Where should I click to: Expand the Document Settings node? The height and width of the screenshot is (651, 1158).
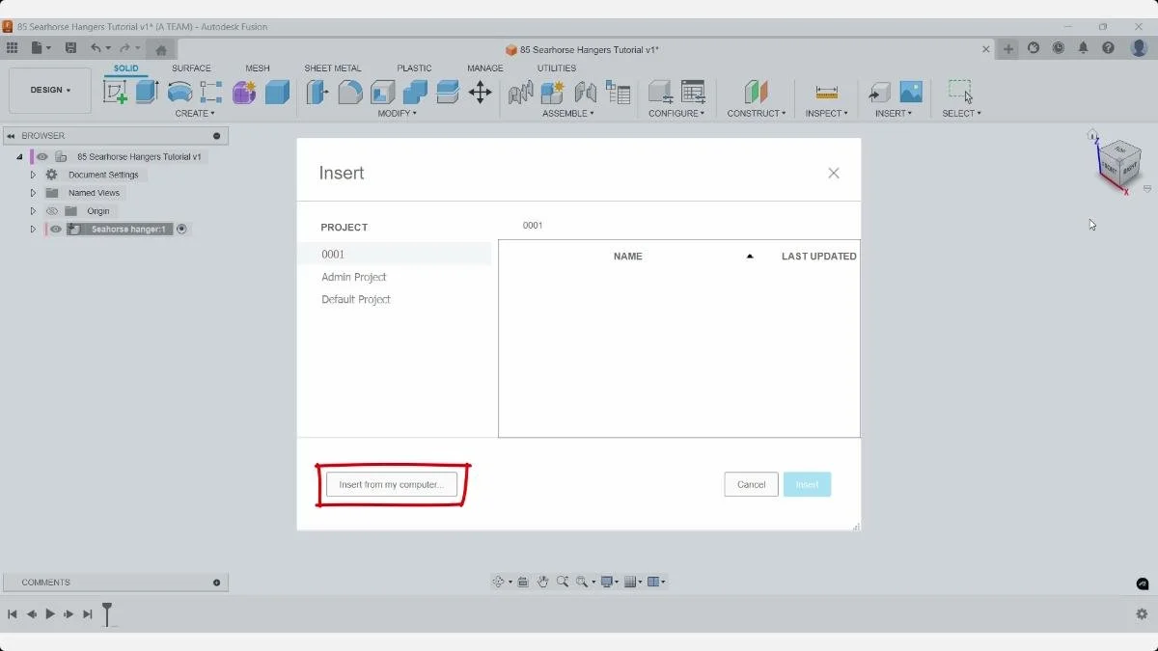pos(33,175)
